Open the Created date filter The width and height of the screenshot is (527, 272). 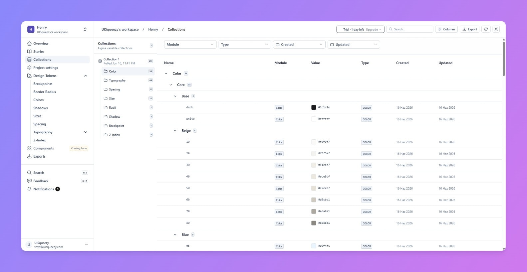[x=299, y=45]
